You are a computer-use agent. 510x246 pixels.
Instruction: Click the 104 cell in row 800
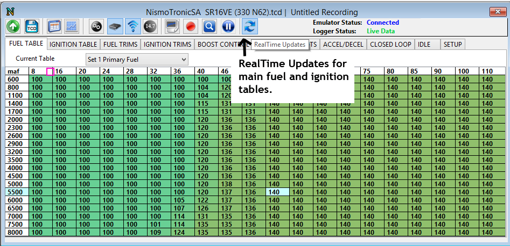click(206, 88)
